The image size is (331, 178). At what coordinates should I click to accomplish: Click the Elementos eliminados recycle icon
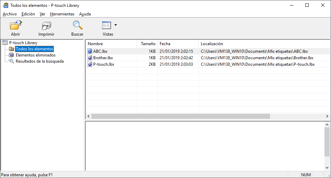11,55
